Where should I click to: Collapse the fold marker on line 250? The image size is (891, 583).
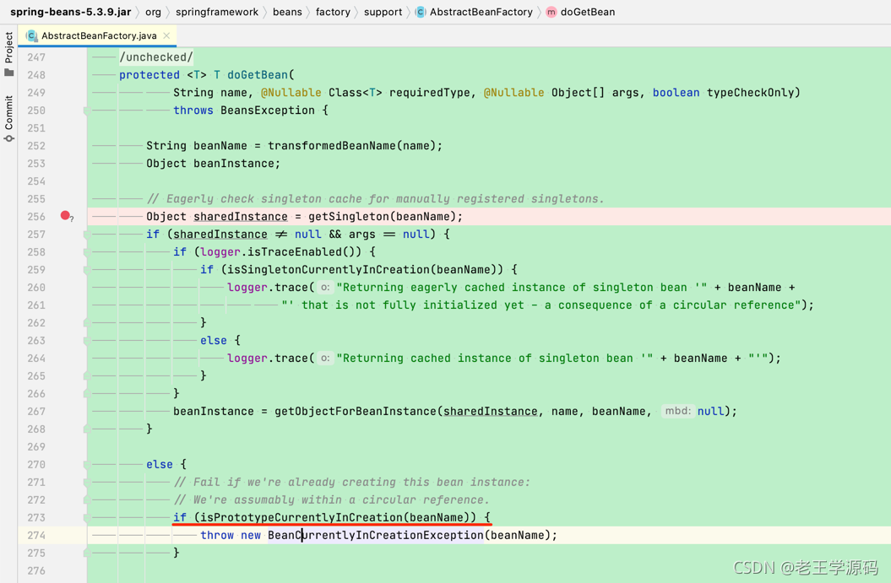[87, 111]
